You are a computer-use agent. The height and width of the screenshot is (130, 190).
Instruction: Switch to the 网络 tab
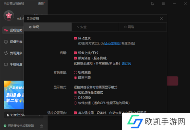(143, 27)
